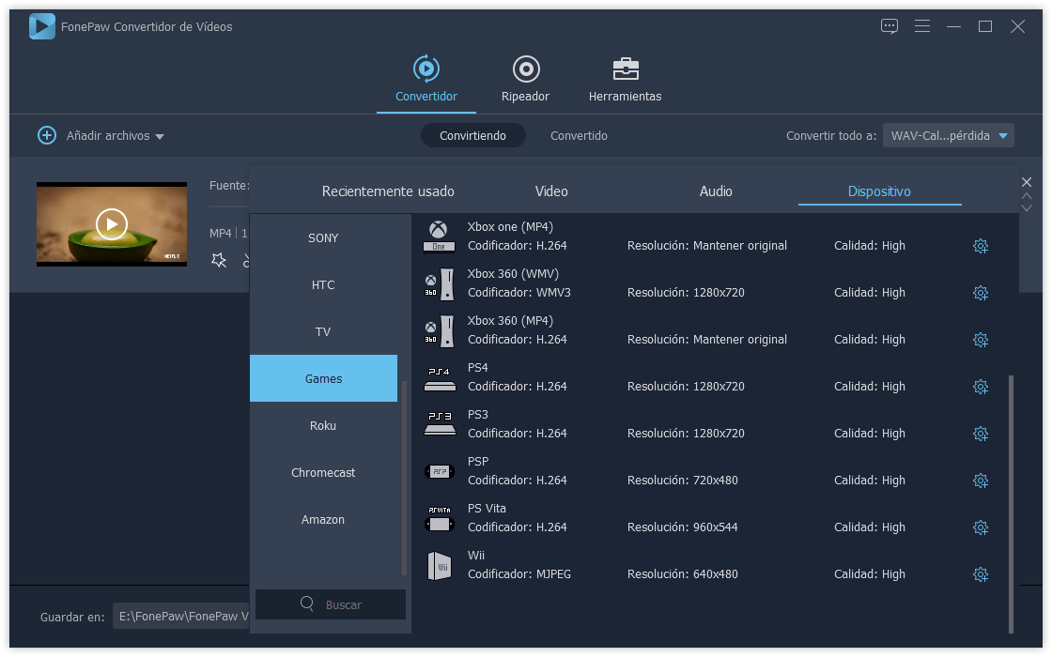This screenshot has height=657, width=1052.
Task: Show the Convertido list
Action: tap(579, 135)
